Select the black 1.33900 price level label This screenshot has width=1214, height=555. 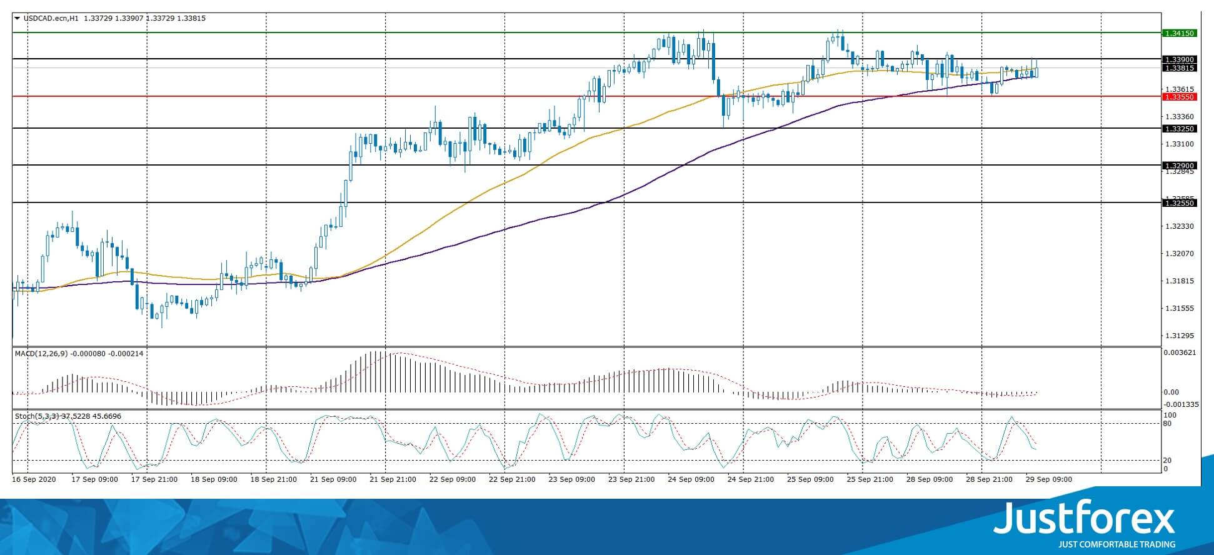(x=1179, y=59)
